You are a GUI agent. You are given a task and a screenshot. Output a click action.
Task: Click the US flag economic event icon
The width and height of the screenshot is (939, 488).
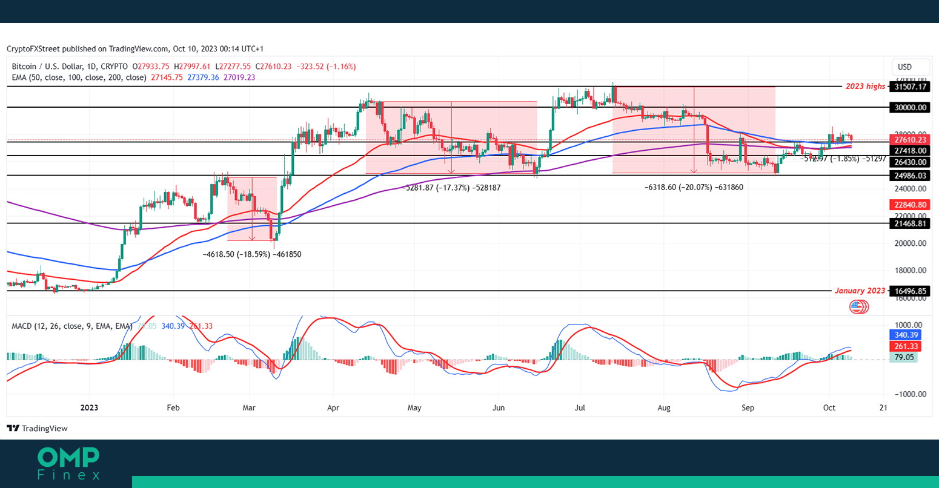point(858,306)
